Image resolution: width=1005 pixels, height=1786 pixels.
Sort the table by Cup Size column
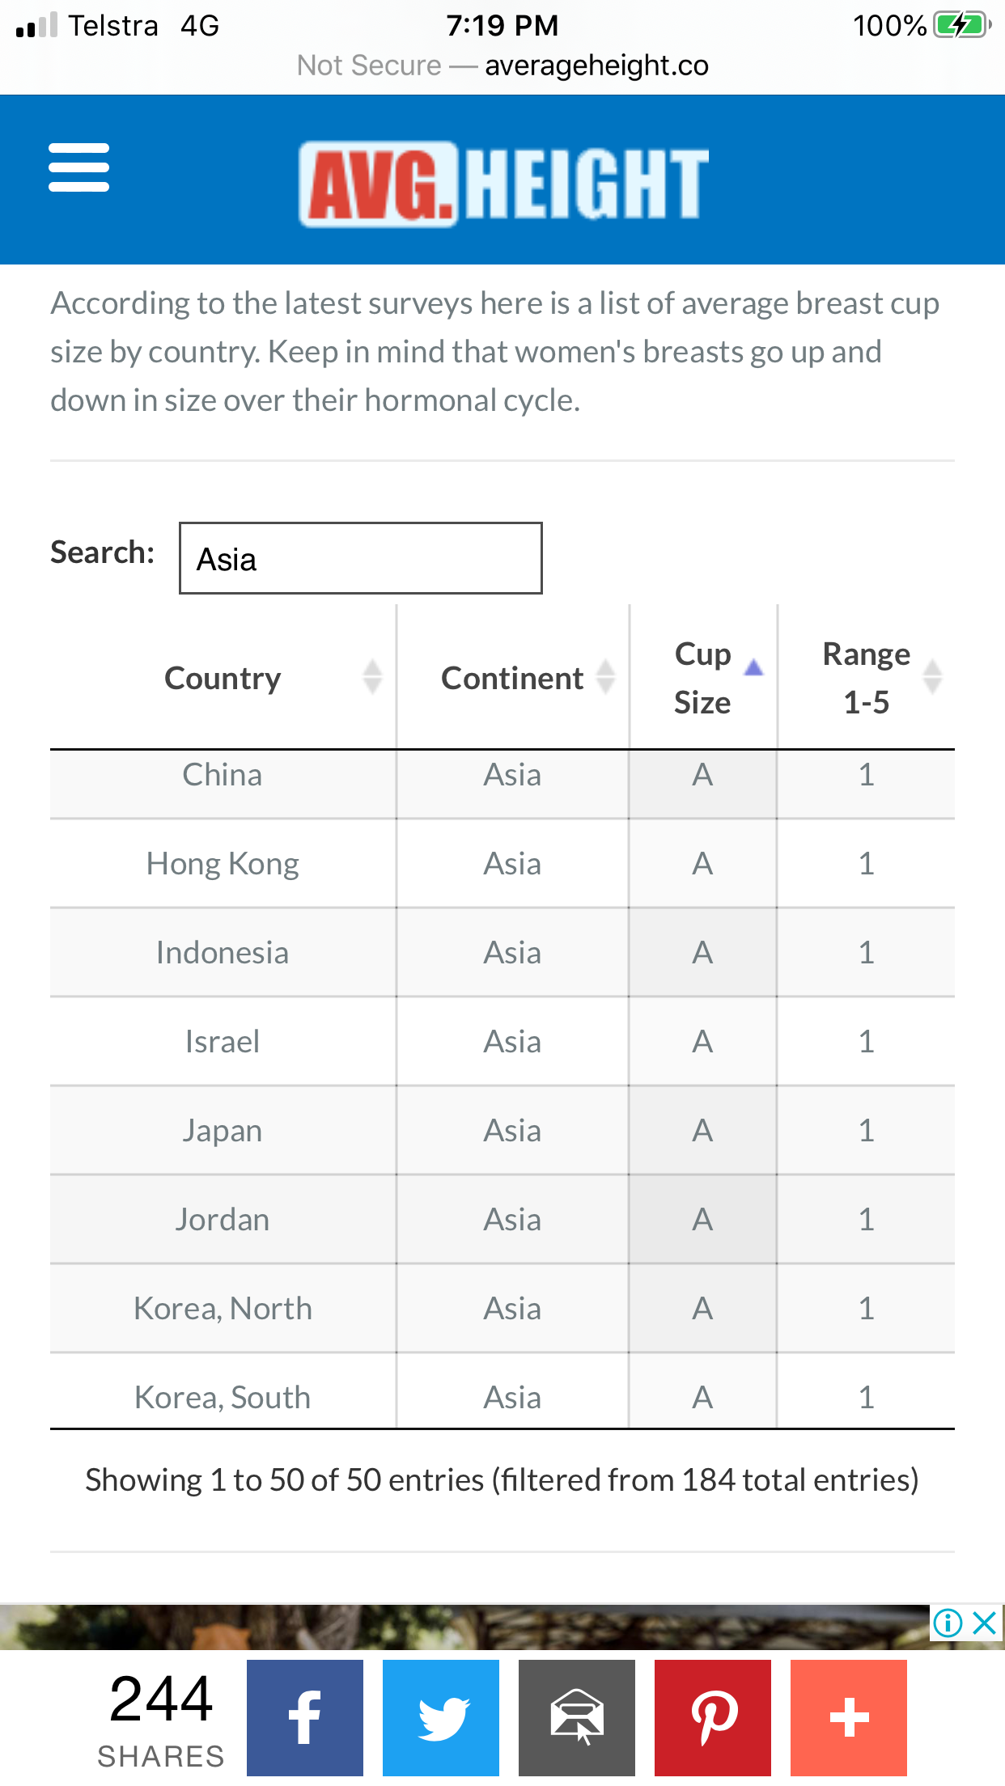(702, 678)
